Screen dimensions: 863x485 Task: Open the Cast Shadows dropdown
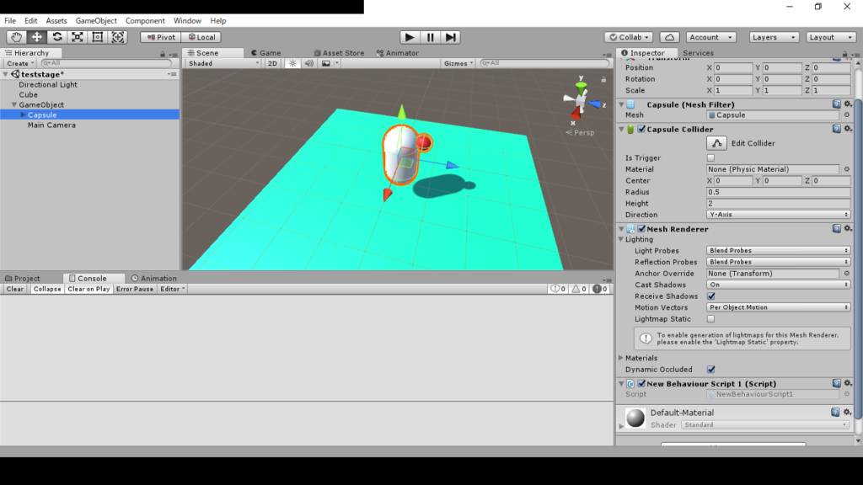(x=778, y=285)
